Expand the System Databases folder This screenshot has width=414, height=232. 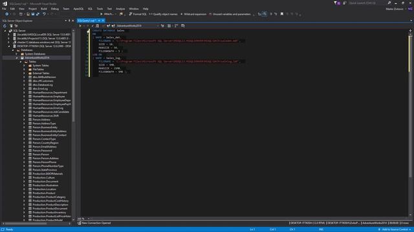point(17,54)
